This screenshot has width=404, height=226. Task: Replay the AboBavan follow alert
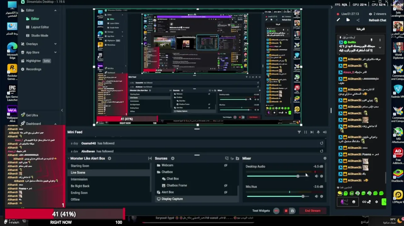pyautogui.click(x=321, y=151)
